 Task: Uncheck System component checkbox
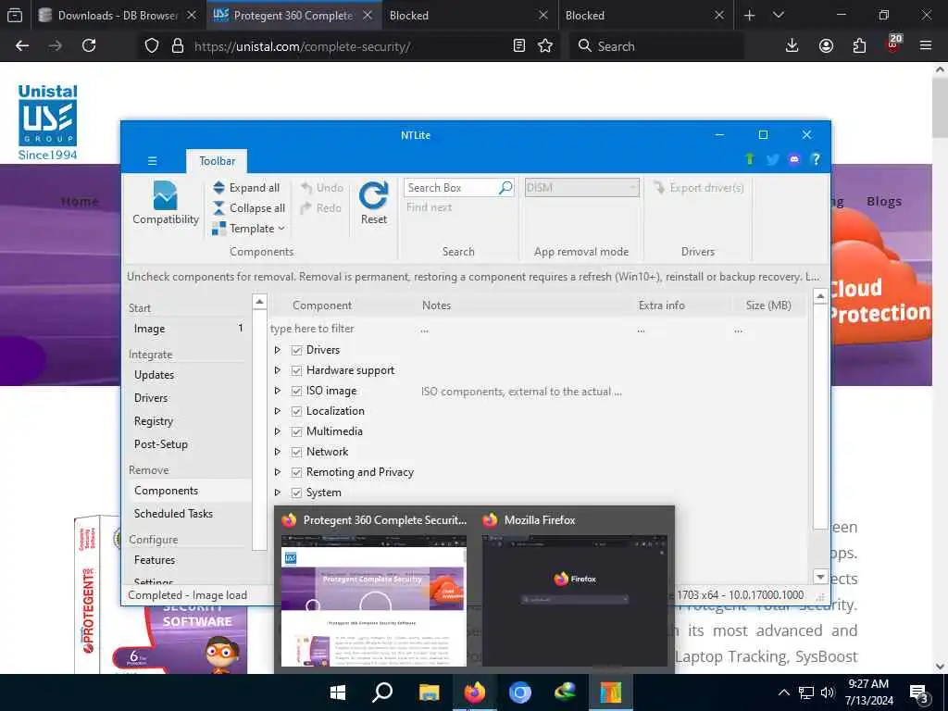pos(297,493)
